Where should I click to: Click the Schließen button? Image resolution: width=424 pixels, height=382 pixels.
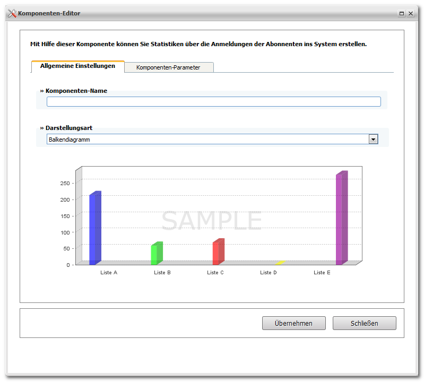coord(364,323)
